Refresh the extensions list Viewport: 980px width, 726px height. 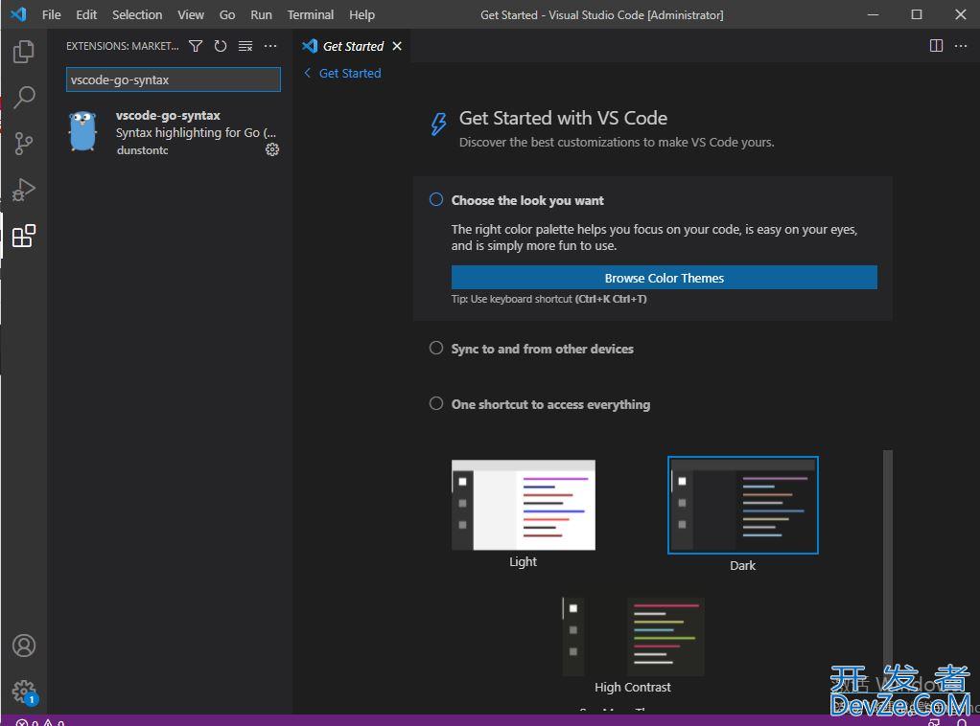tap(220, 46)
